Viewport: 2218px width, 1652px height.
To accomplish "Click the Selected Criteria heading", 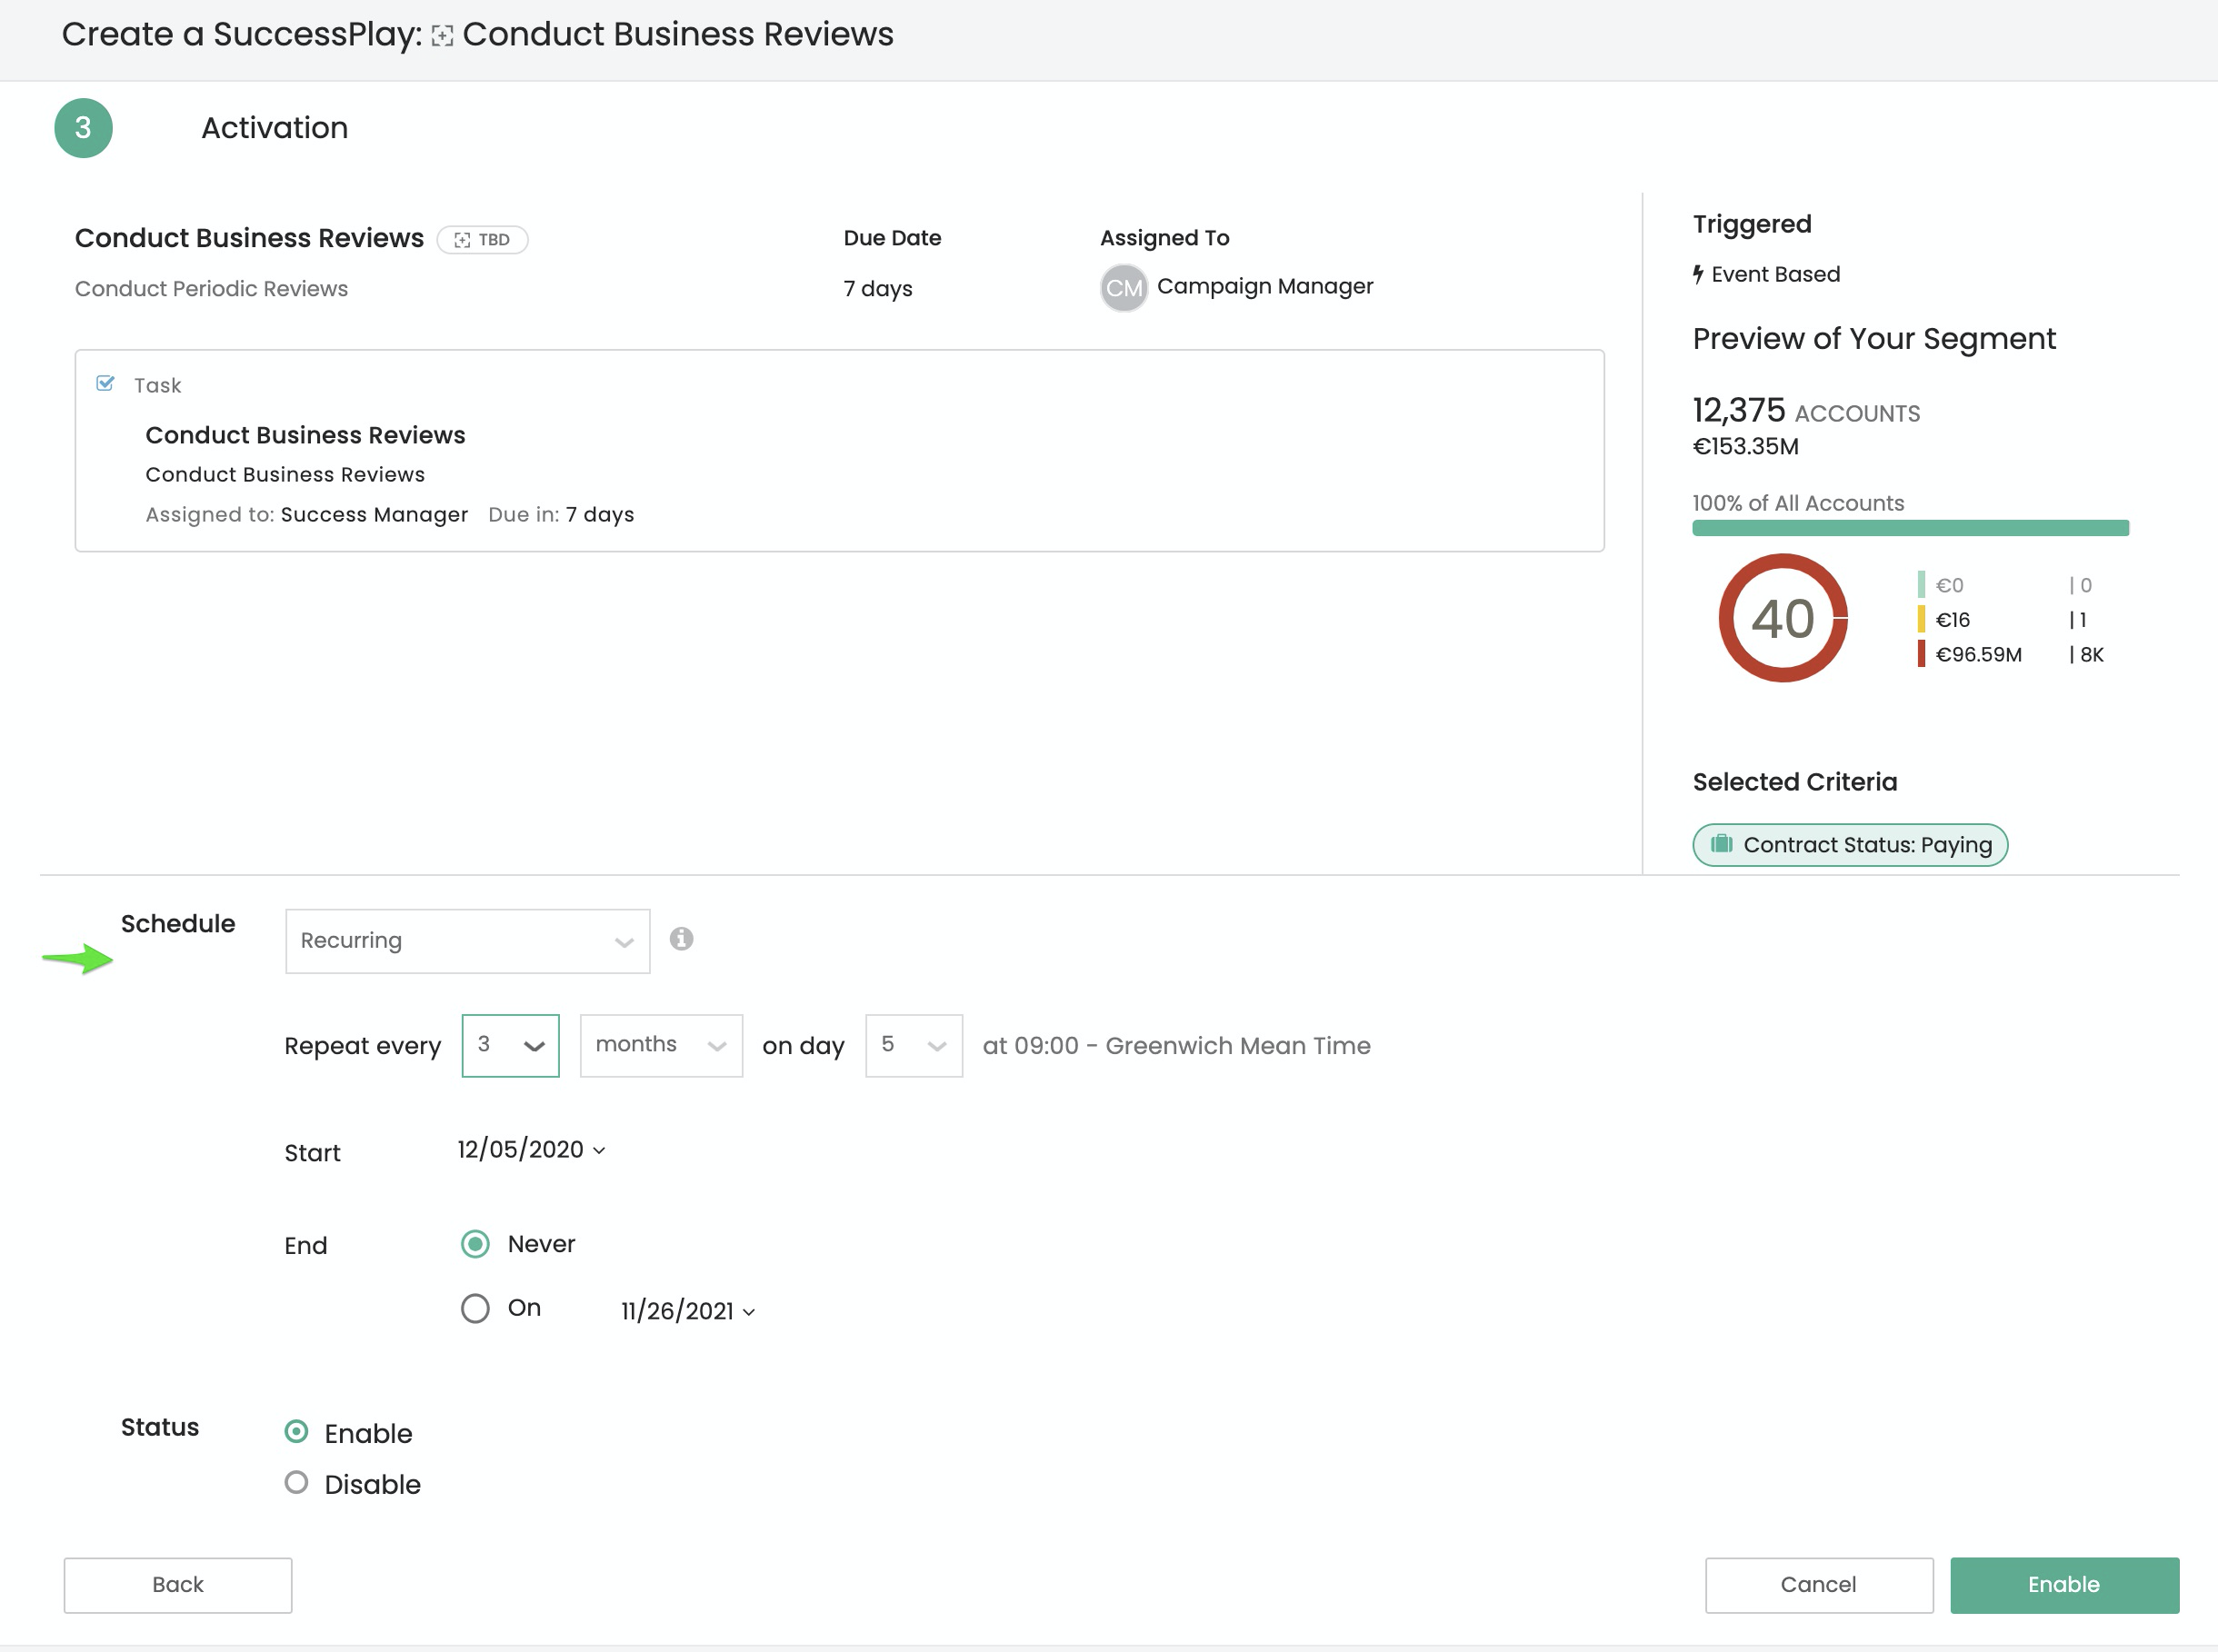I will click(x=1794, y=782).
